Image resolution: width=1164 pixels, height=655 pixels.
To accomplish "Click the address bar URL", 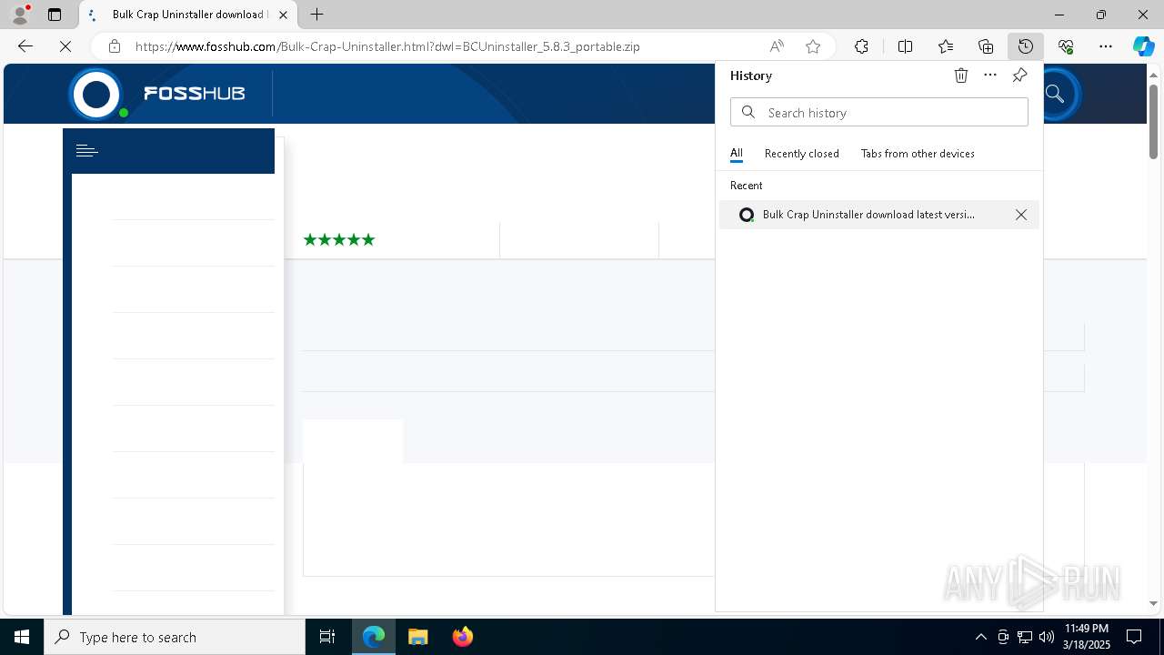I will pos(387,46).
